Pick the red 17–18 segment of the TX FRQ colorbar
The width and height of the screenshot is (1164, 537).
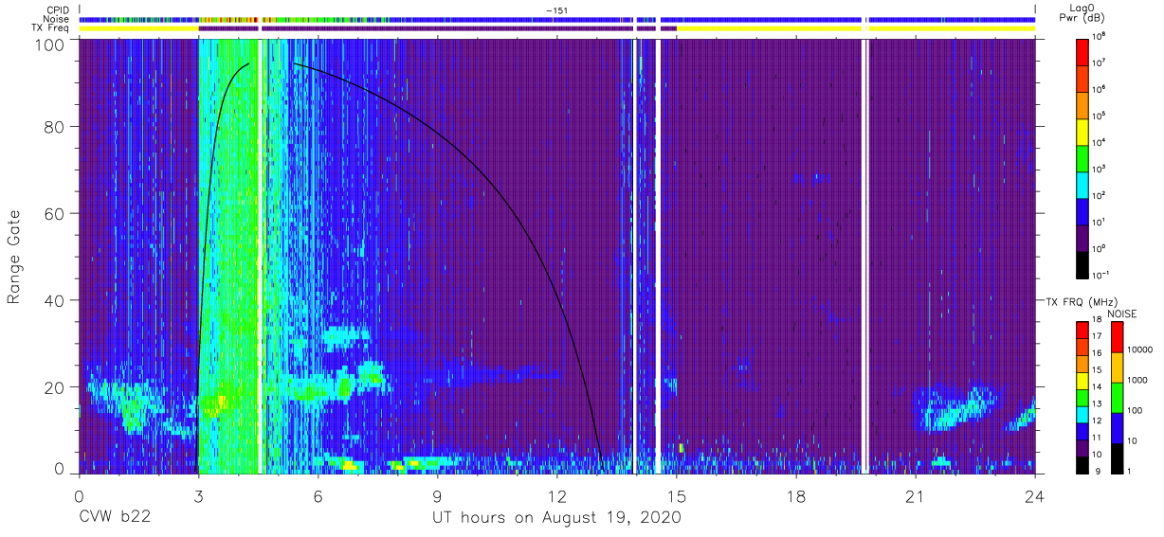tap(1082, 330)
